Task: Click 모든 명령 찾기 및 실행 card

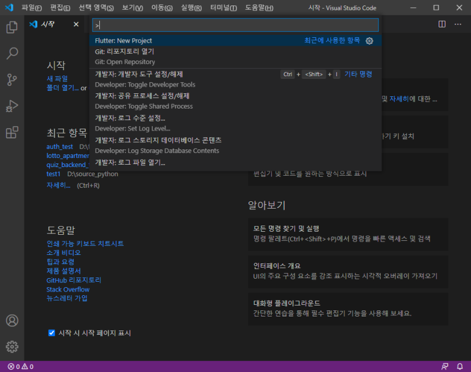Action: point(348,234)
